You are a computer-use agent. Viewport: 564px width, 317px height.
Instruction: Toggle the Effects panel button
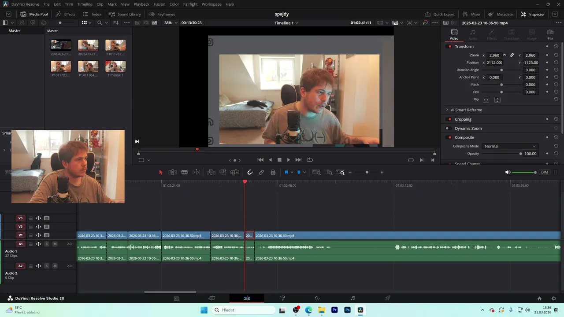point(65,14)
